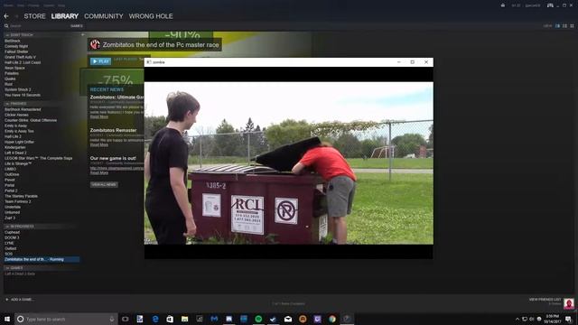
Task: Open 'Our new game is out!' headline
Action: click(x=113, y=158)
